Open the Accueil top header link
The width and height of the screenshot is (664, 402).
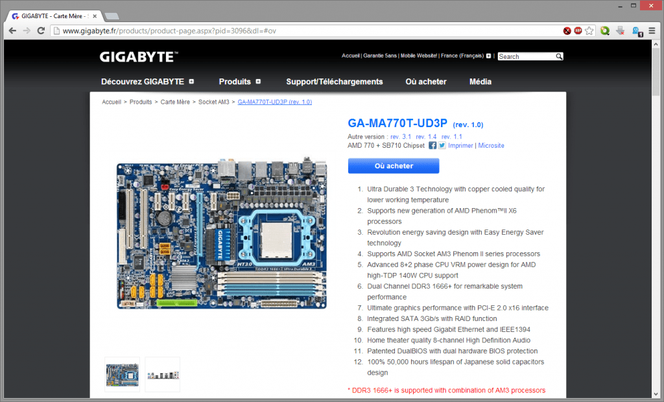click(351, 56)
